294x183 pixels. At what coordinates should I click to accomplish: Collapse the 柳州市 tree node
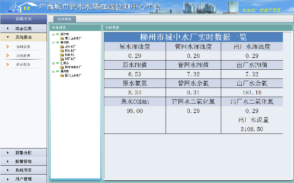coord(53,42)
